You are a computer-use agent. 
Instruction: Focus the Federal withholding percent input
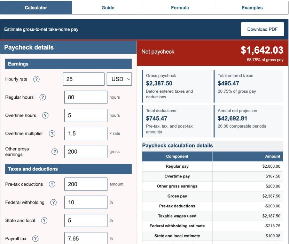coord(86,202)
